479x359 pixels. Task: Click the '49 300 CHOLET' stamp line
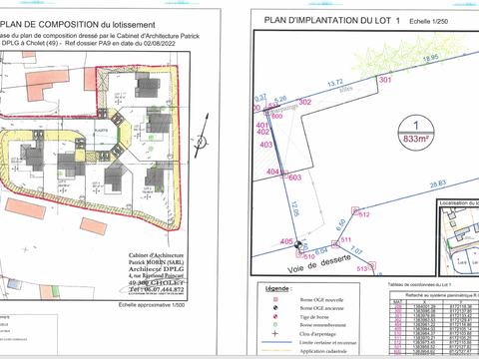pos(156,282)
